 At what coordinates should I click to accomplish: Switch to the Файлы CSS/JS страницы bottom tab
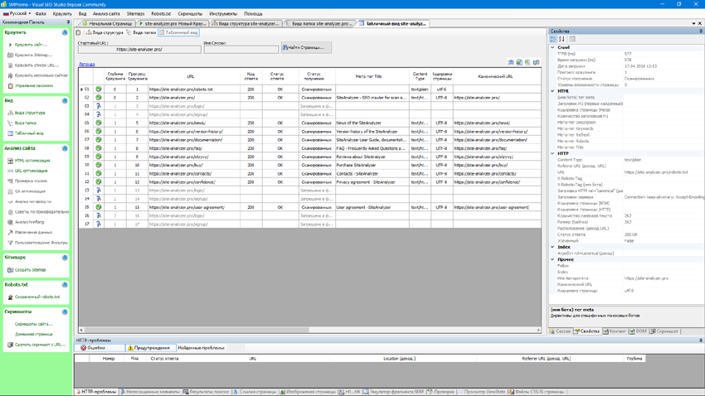(x=537, y=392)
